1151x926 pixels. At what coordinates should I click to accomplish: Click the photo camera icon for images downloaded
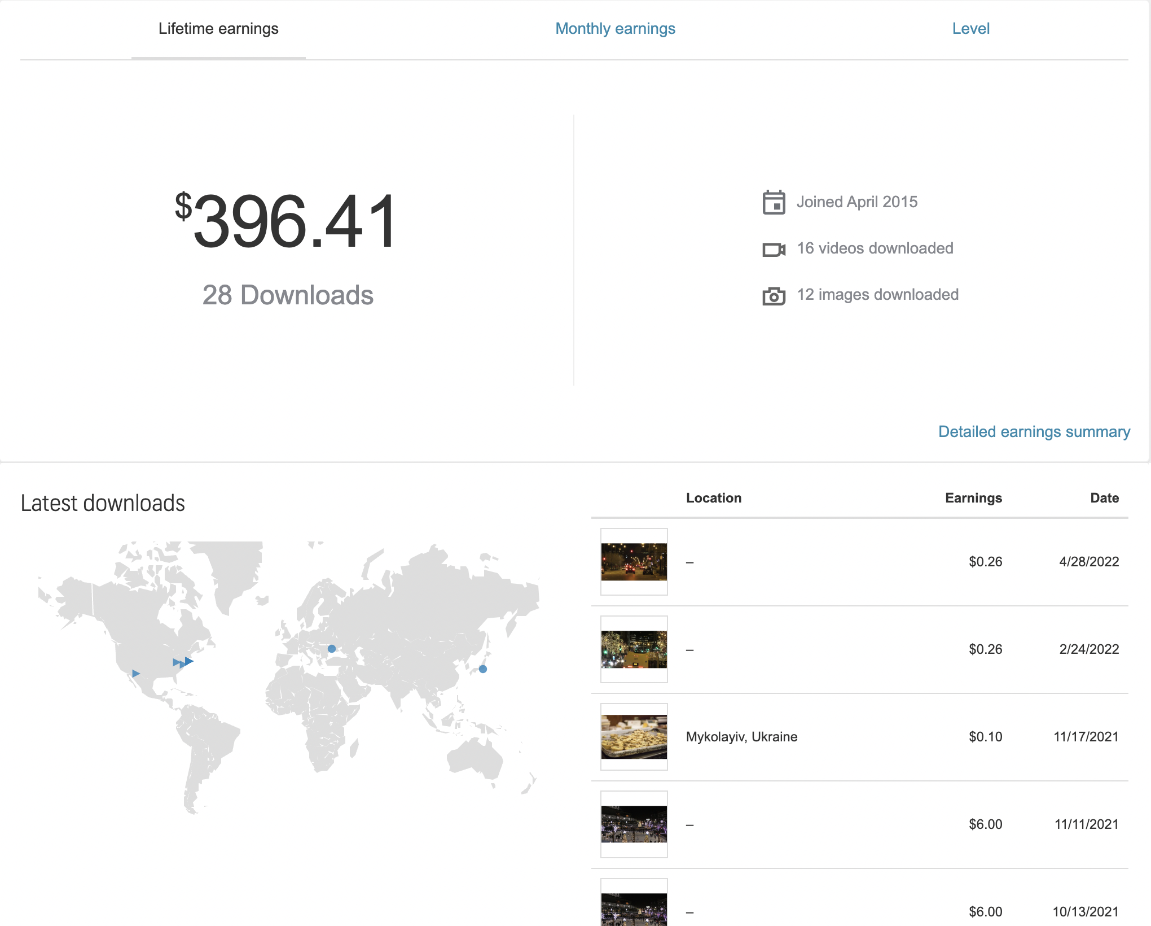point(774,295)
